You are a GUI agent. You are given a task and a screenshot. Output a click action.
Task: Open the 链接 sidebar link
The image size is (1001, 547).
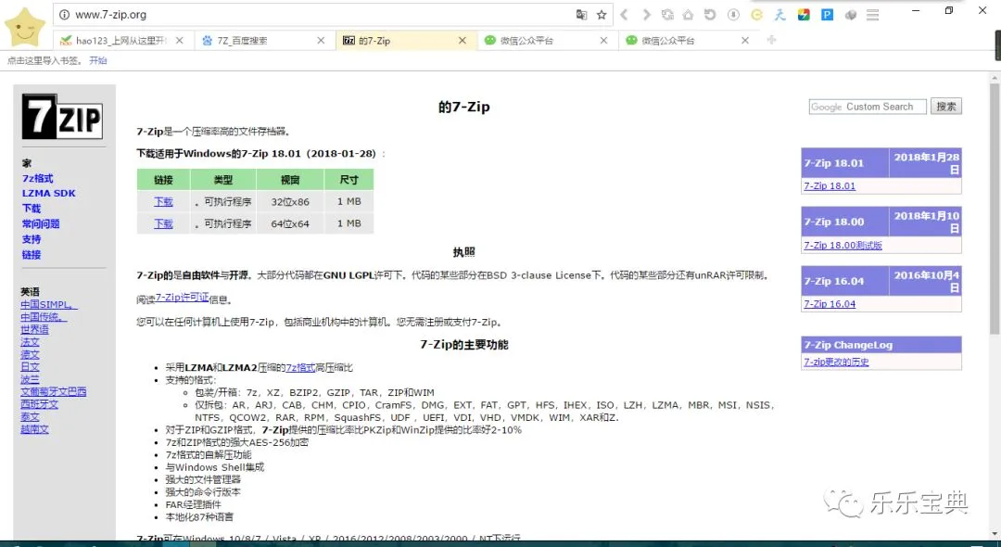(x=32, y=255)
